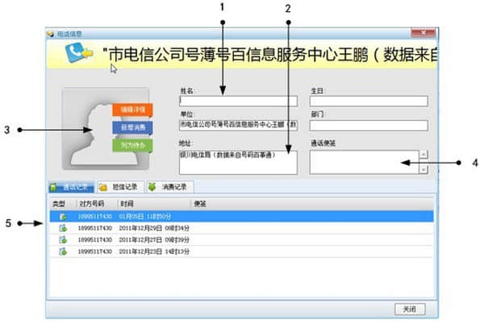Click inside the 地址 address text box

coord(238,162)
